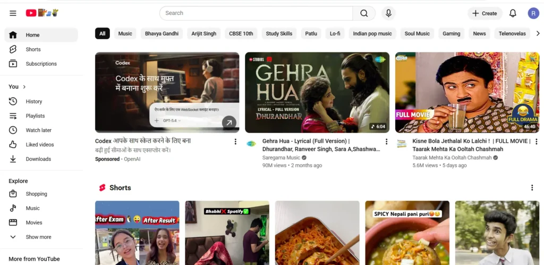Open the schoolboy in tie short
The image size is (544, 265).
pos(497,233)
